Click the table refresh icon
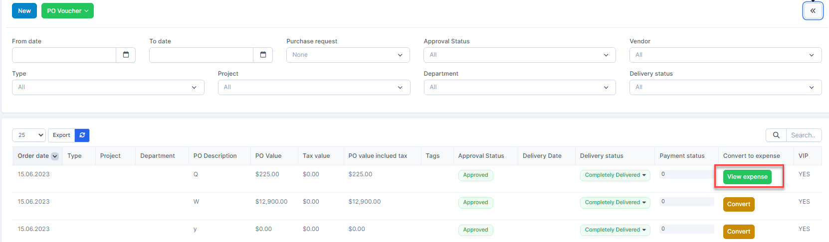Viewport: 829px width, 242px height. coord(82,135)
